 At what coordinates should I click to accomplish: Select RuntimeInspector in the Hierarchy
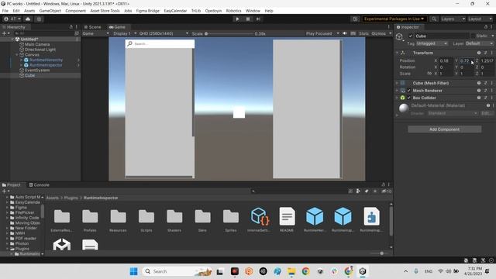click(x=46, y=65)
